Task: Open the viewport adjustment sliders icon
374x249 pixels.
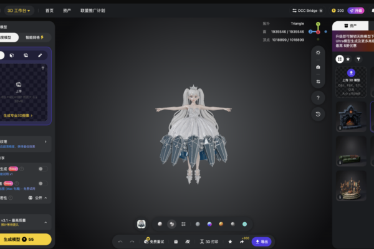Action: (x=318, y=82)
